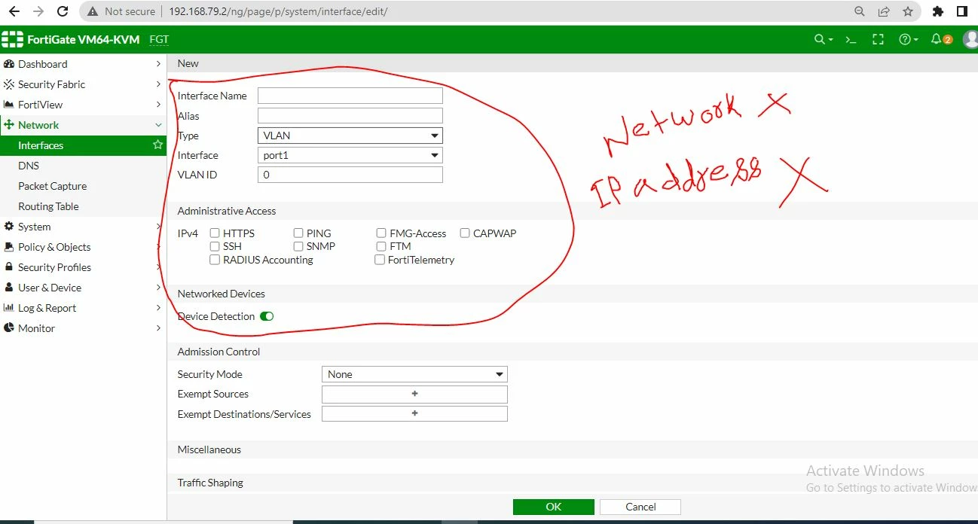This screenshot has height=524, width=978.
Task: Expand the Log & Report menu
Action: (x=158, y=308)
